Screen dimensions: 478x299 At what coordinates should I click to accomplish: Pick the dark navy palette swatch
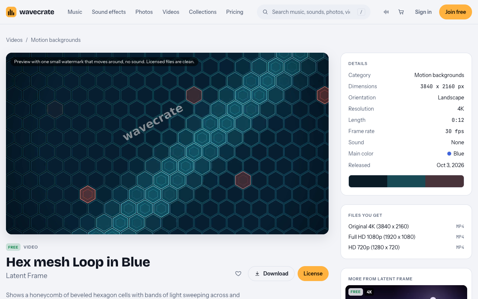tap(368, 181)
